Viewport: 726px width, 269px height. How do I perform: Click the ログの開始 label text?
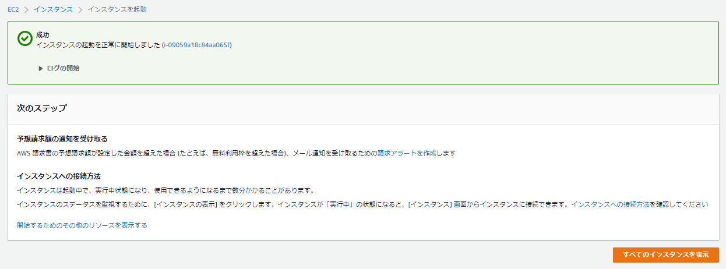coord(63,68)
